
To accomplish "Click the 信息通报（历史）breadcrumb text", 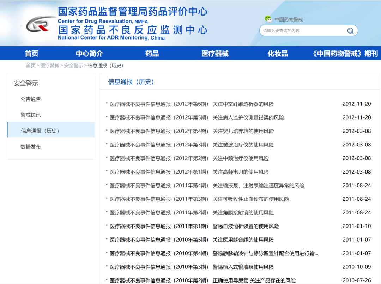I will 106,66.
